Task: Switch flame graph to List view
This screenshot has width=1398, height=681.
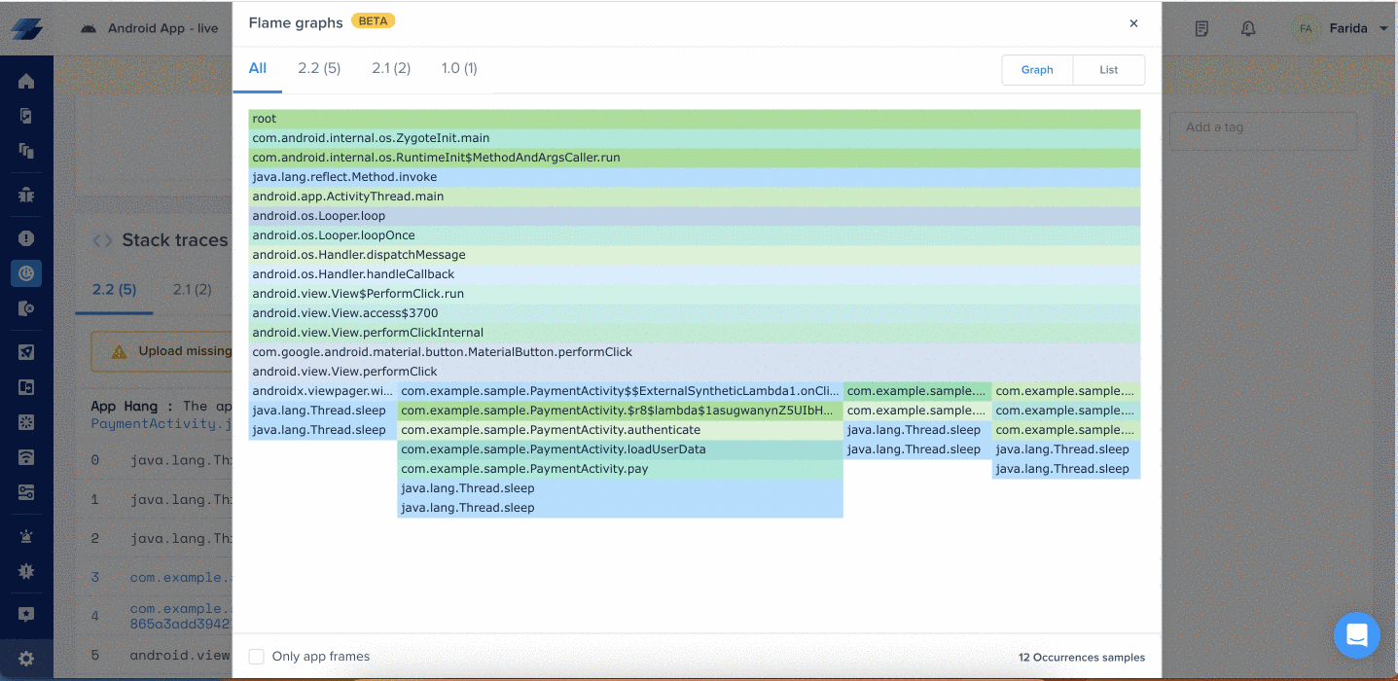Action: click(x=1109, y=70)
